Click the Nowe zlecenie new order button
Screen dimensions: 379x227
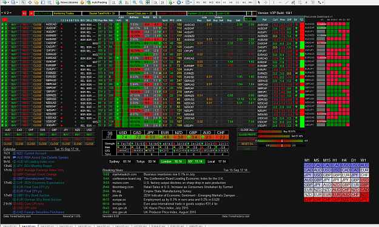coord(67,2)
